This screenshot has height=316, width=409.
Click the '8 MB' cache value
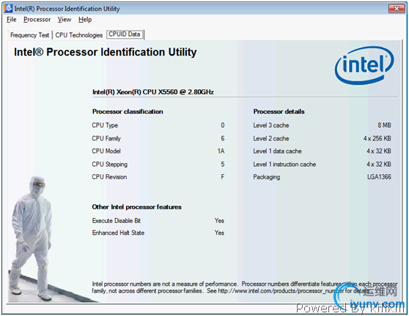click(x=385, y=125)
